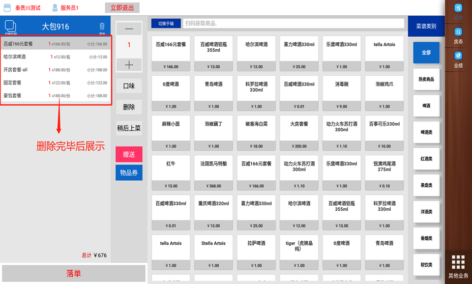Add Stella Artois product card
Viewport: 472px width, 284px height.
click(214, 252)
